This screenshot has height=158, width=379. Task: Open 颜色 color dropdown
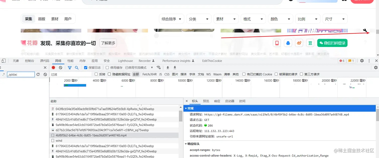[x=280, y=19]
